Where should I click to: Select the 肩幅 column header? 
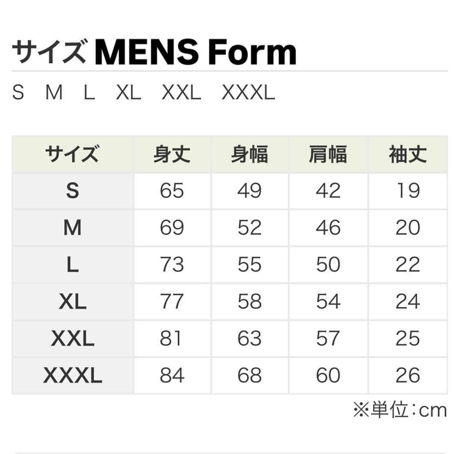pos(328,154)
